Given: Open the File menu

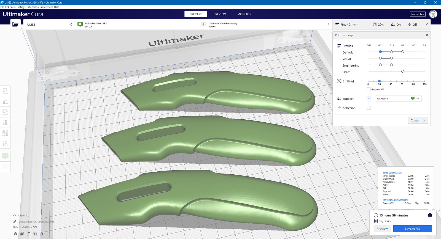Looking at the screenshot, I should (2, 7).
